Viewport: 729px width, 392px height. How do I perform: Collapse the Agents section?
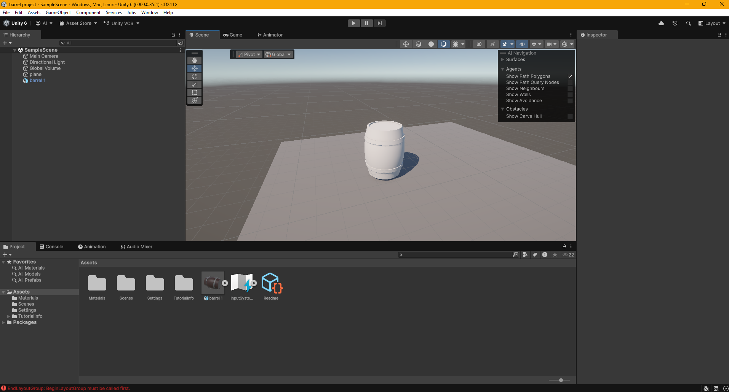[x=503, y=69]
